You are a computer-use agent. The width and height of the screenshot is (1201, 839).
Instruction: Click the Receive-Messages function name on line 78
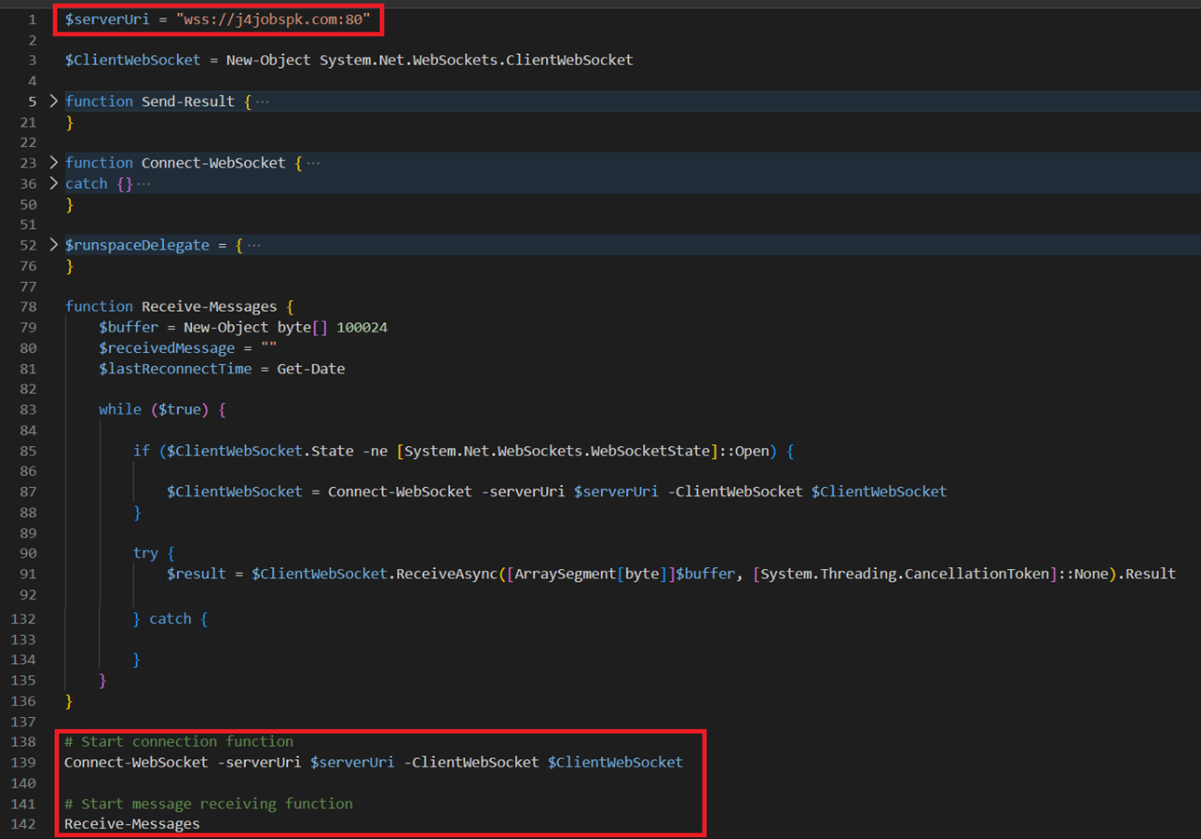[x=209, y=306]
